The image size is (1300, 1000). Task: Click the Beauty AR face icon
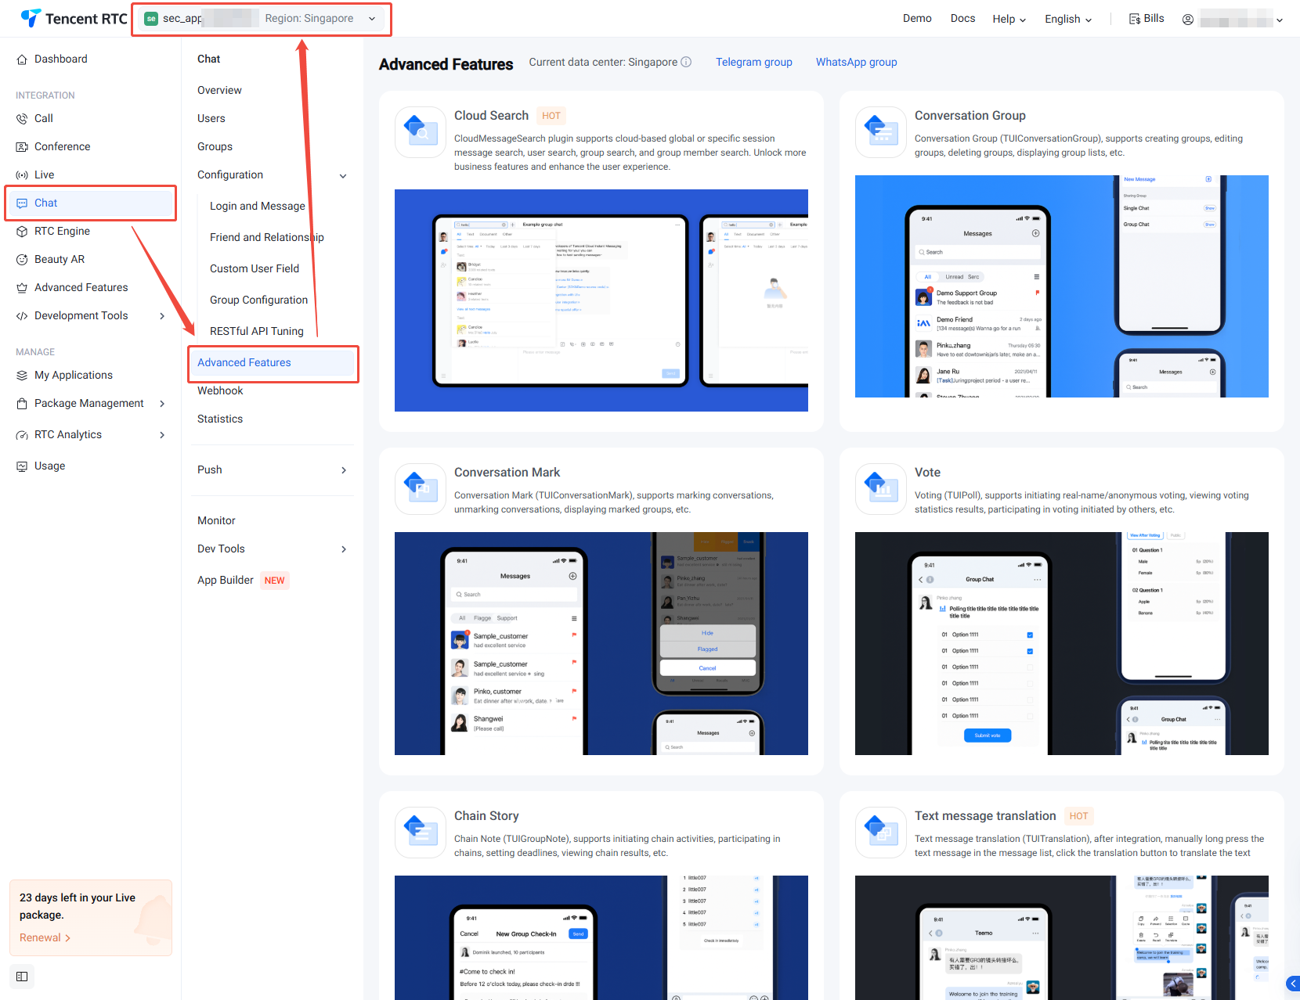tap(22, 260)
